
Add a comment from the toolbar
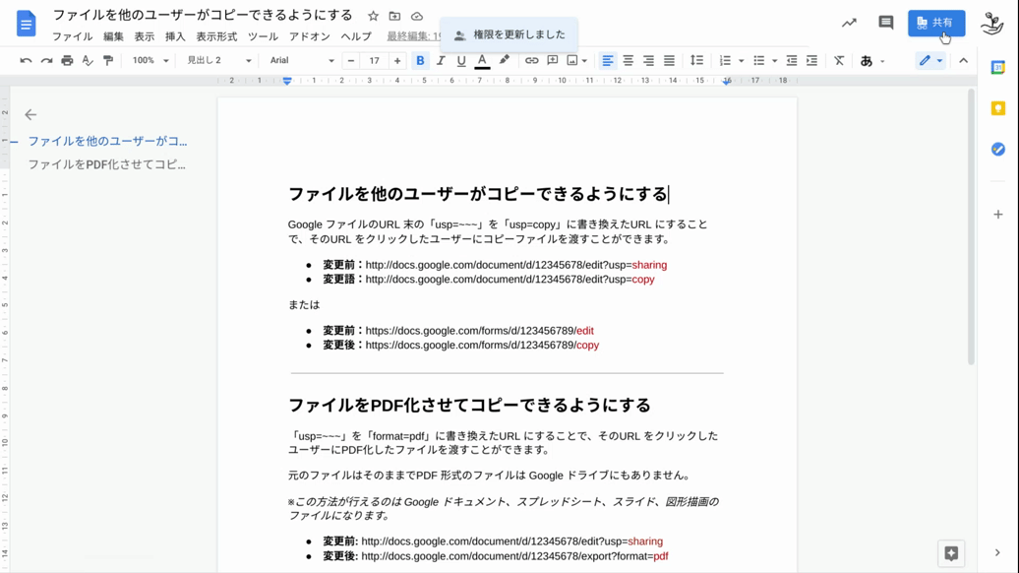[x=553, y=60]
